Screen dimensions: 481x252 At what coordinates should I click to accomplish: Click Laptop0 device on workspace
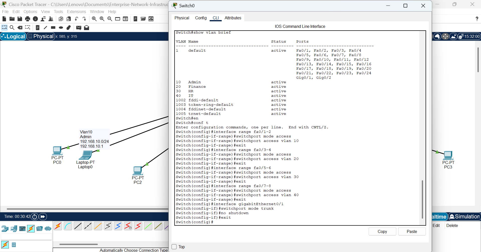coord(85,155)
